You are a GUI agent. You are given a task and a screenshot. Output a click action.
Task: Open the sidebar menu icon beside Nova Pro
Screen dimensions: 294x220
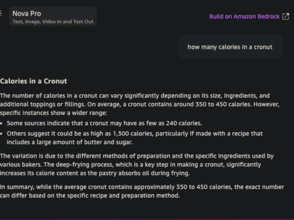1,13
